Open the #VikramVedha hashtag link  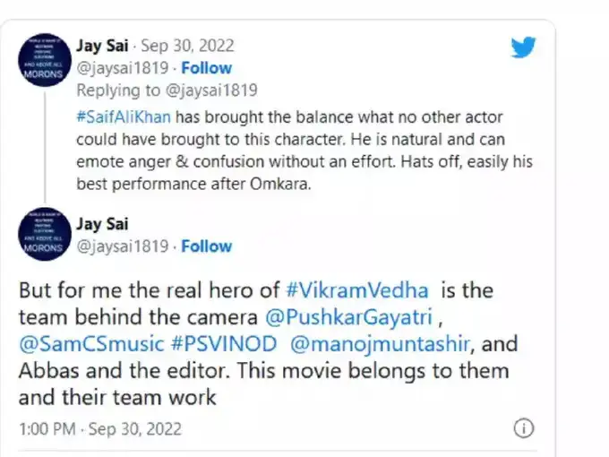(357, 290)
